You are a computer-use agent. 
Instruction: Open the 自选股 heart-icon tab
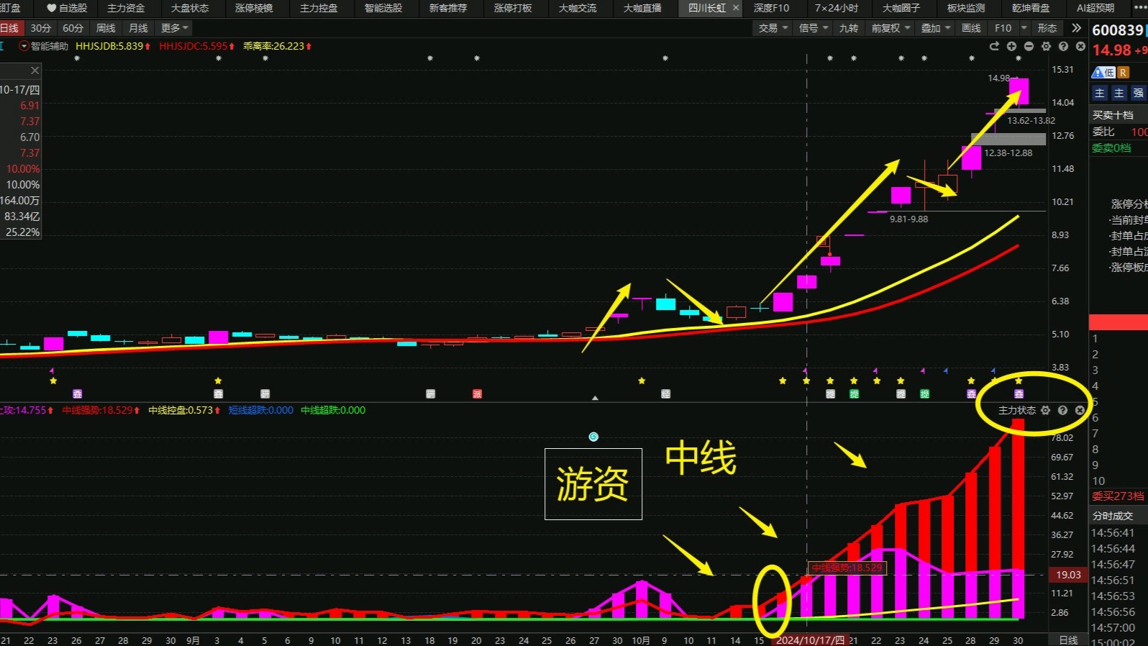(x=67, y=8)
